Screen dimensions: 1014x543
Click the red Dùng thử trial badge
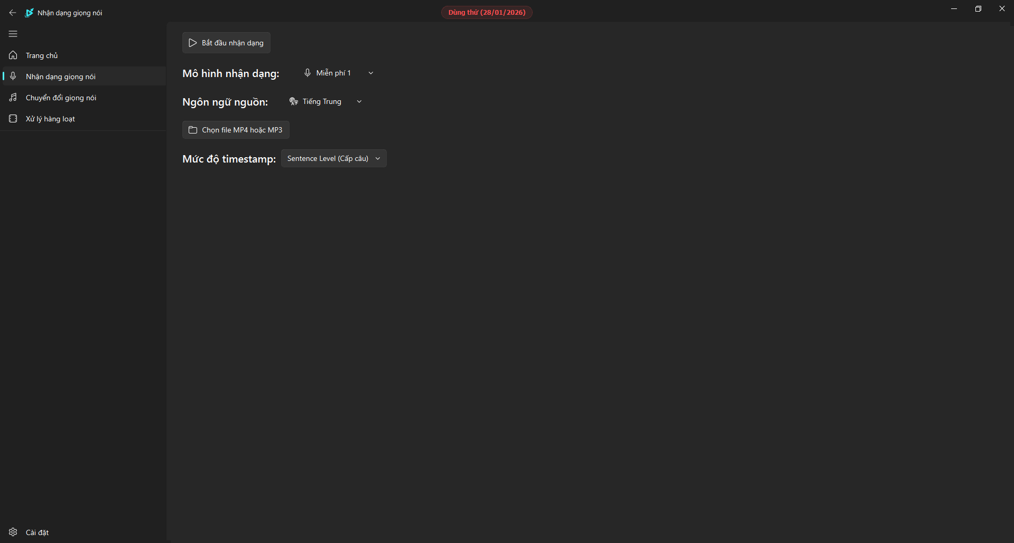pyautogui.click(x=487, y=12)
